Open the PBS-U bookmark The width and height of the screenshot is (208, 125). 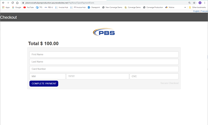tap(49, 7)
